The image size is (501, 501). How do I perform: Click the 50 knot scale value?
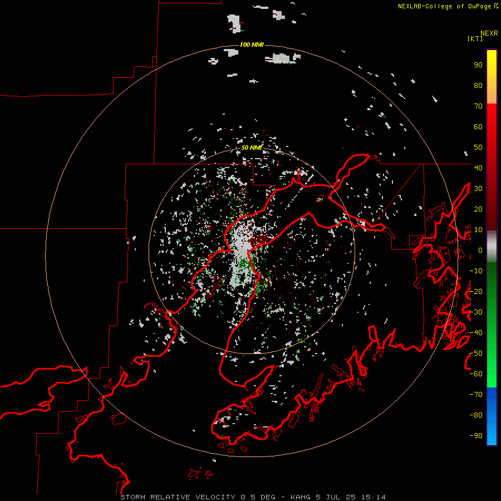(x=478, y=148)
